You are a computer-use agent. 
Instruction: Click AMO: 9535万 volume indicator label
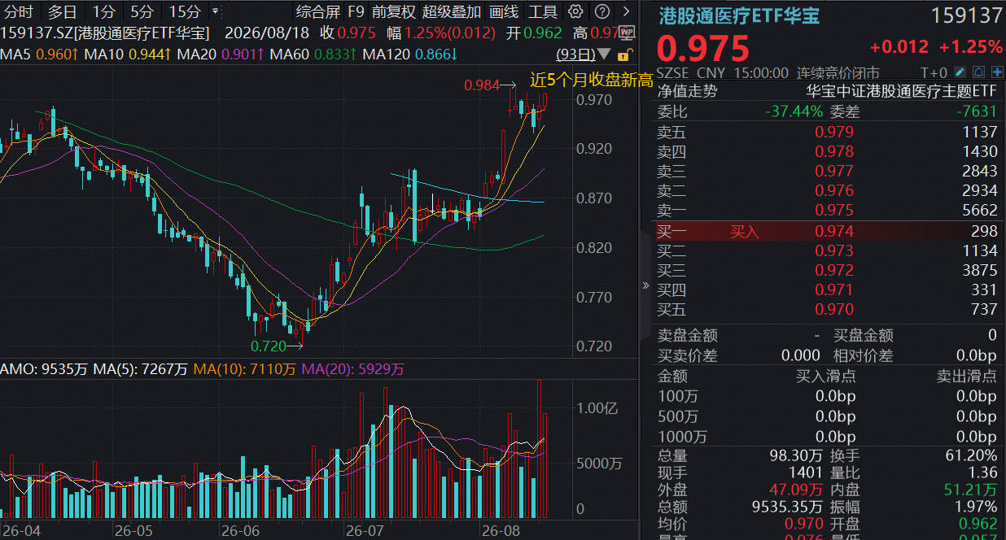pos(44,369)
